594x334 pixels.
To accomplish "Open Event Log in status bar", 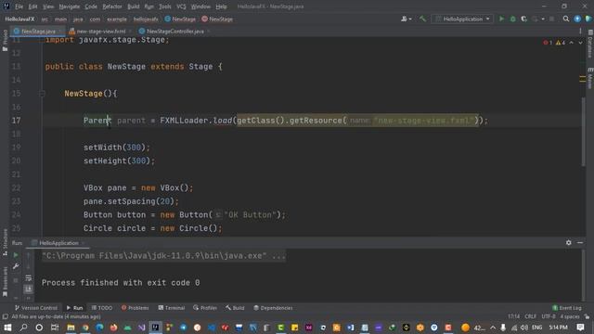I will 567,308.
